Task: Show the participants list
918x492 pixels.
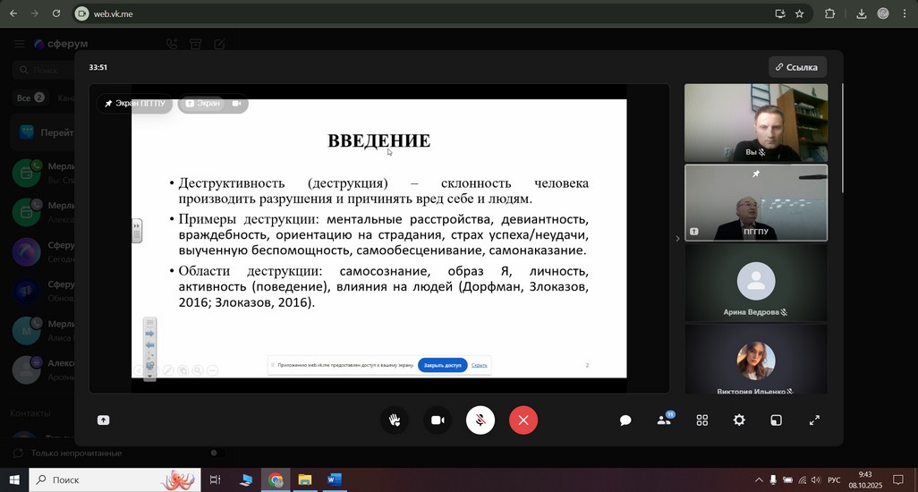Action: [664, 420]
